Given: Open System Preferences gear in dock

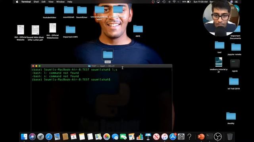Looking at the screenshot, I should 181,137.
